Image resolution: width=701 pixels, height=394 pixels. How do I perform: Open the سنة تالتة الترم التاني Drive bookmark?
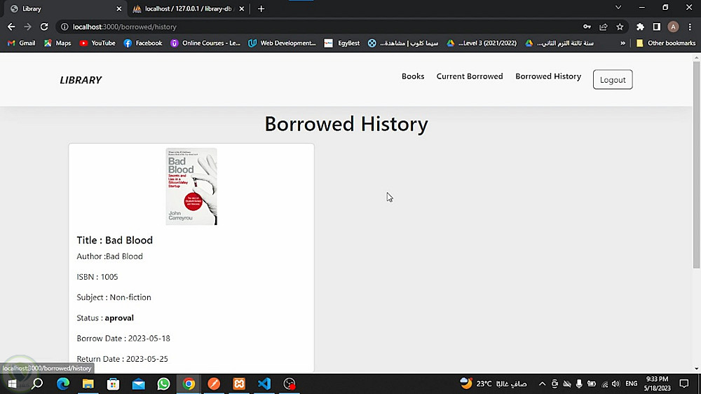(x=559, y=43)
